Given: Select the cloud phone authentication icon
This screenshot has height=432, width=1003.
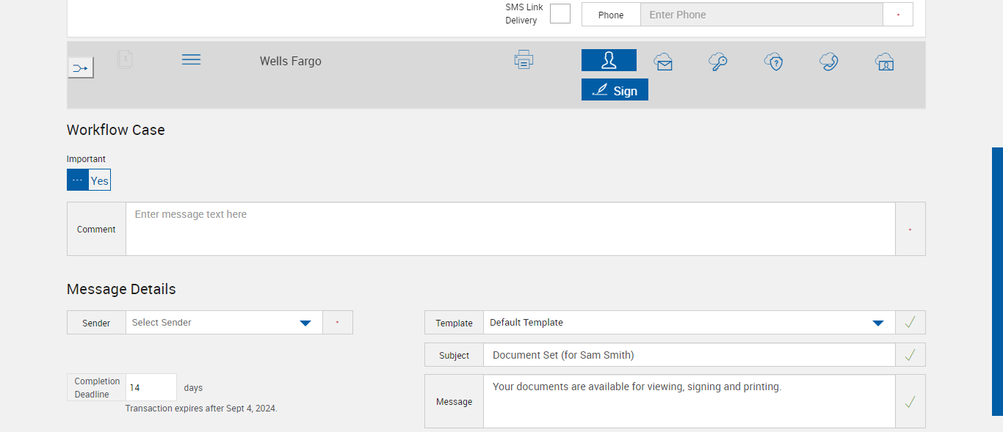Looking at the screenshot, I should click(829, 62).
